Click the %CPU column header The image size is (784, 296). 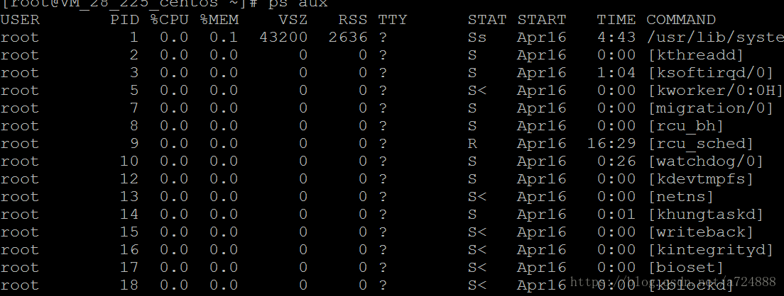[x=169, y=20]
